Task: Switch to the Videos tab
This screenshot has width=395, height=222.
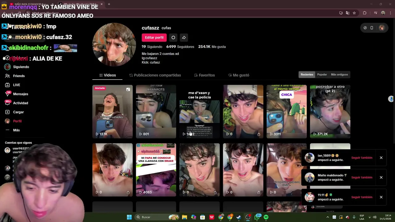Action: point(108,75)
